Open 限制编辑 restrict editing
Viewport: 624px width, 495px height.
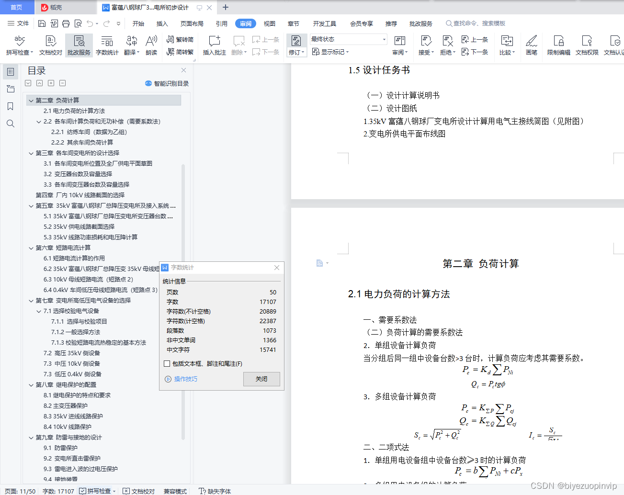558,45
